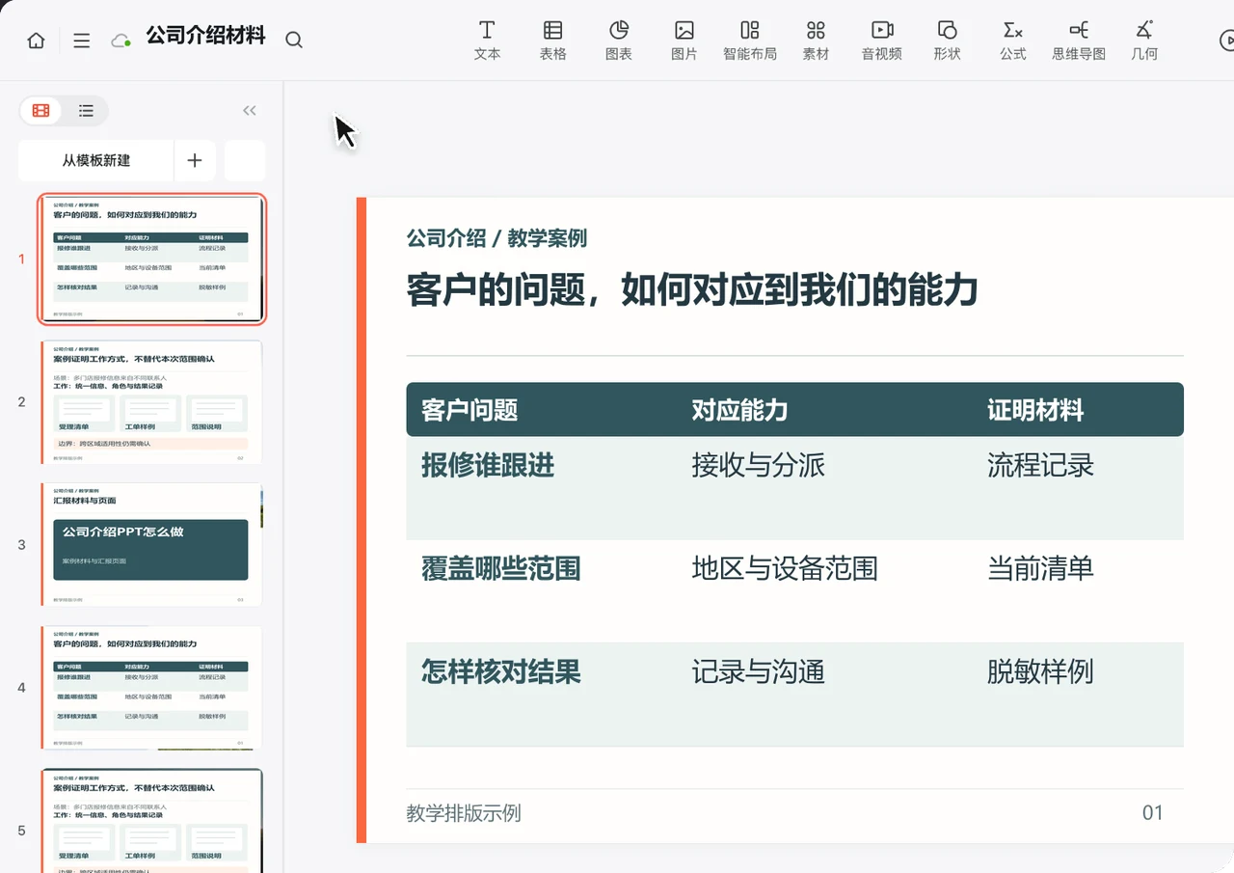Click the document title 公司介绍材料
This screenshot has width=1234, height=873.
coord(205,38)
